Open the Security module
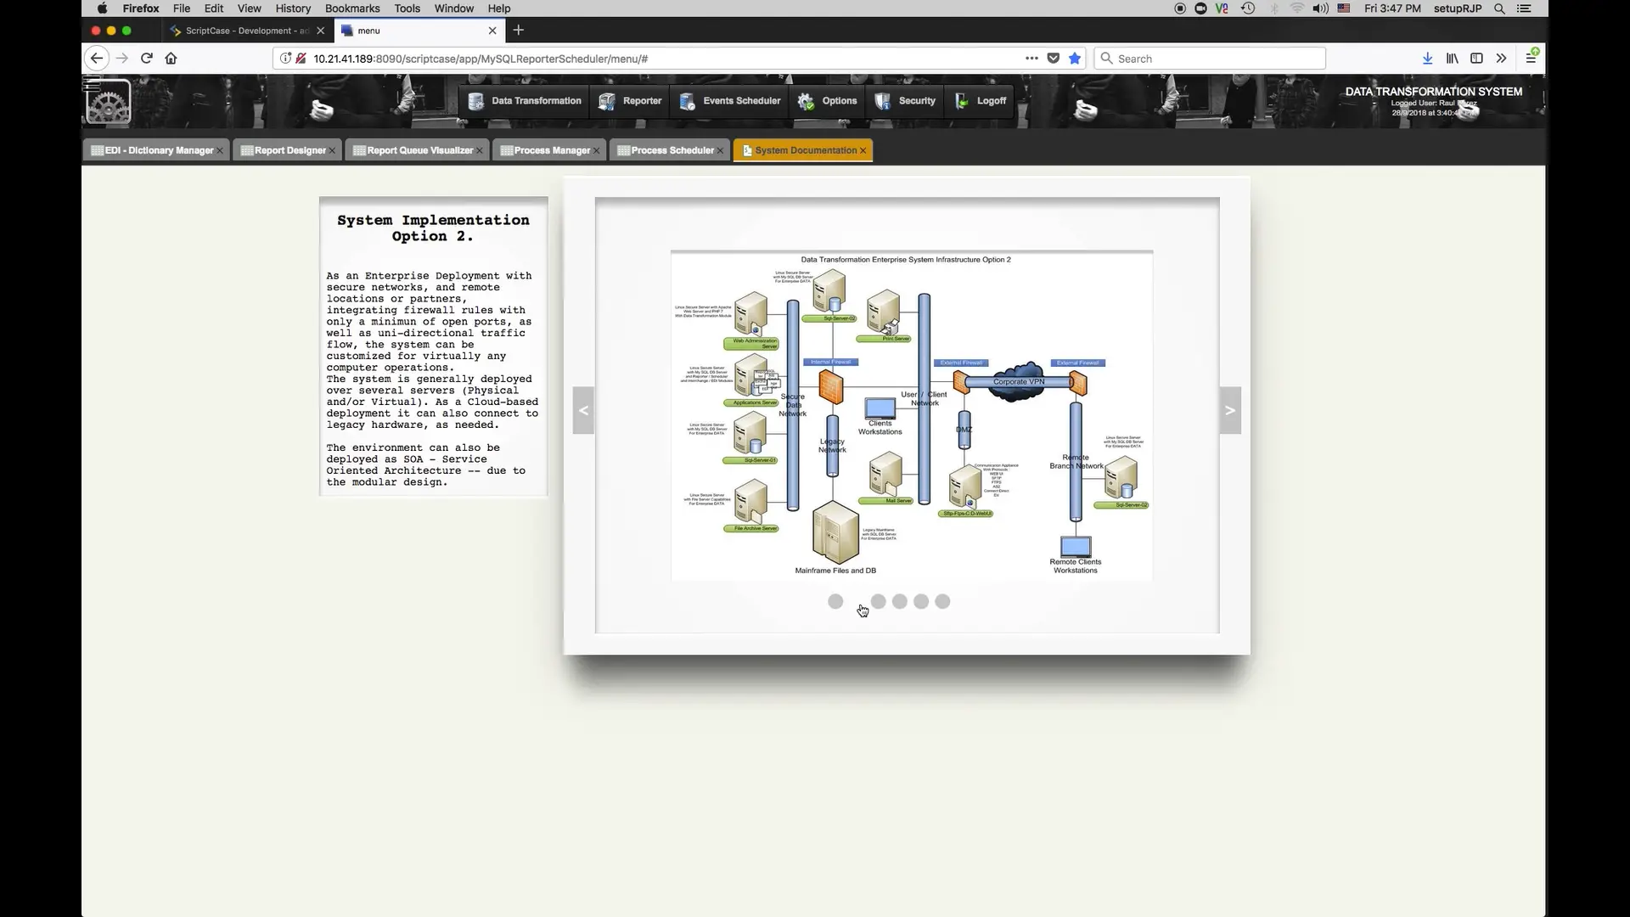The width and height of the screenshot is (1630, 917). click(905, 101)
